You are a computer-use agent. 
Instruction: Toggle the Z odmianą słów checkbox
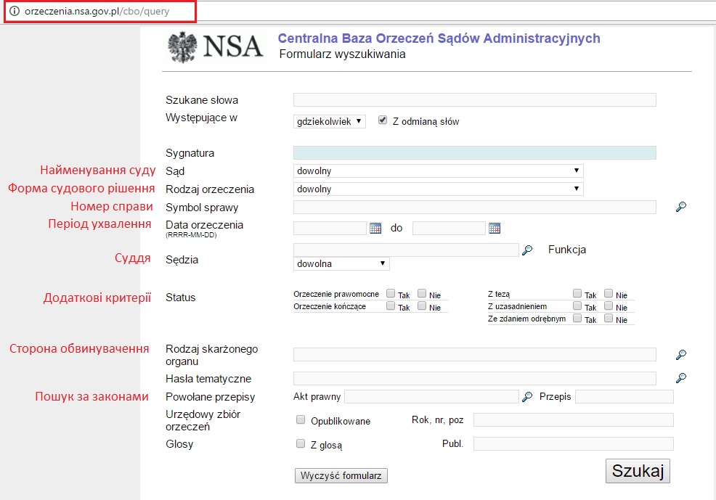point(383,120)
